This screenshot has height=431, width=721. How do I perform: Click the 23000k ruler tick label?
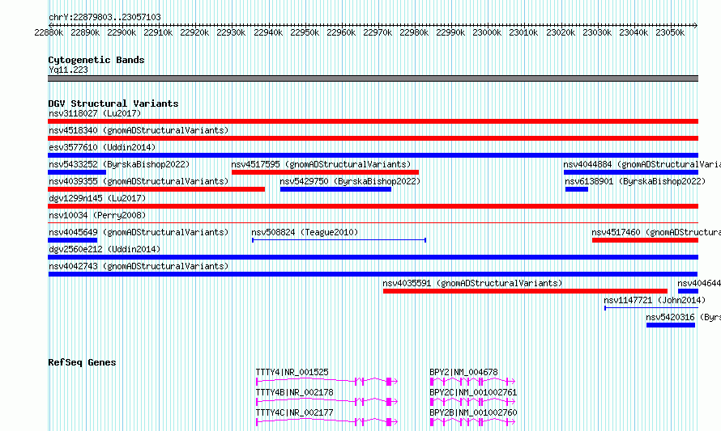[x=487, y=32]
